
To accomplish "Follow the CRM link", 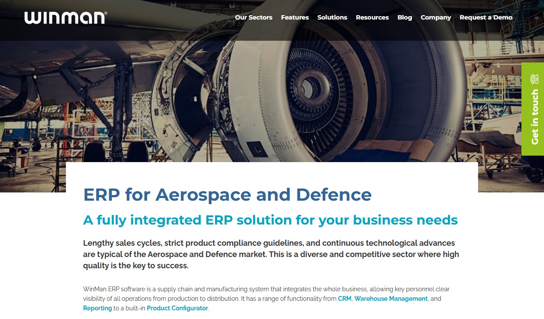I will (x=344, y=299).
